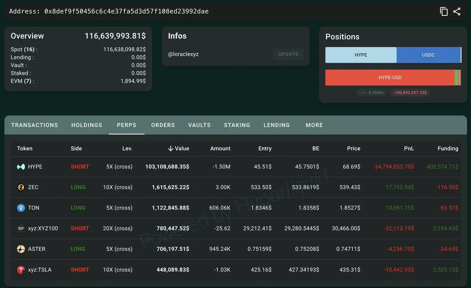Click the Overview total 116,639,993.81$
Screen dimensions: 471x288
tap(115, 36)
